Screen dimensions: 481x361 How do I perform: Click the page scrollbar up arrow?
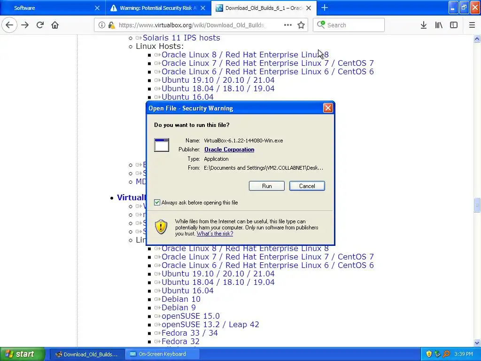(477, 39)
